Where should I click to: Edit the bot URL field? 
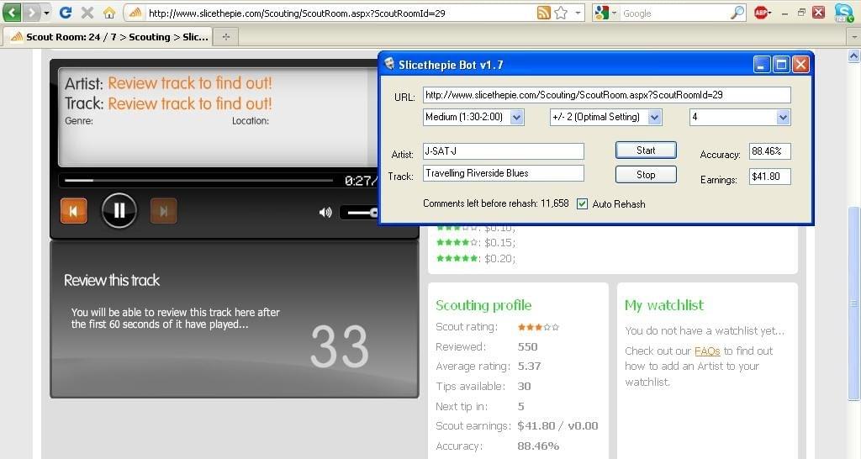point(607,95)
